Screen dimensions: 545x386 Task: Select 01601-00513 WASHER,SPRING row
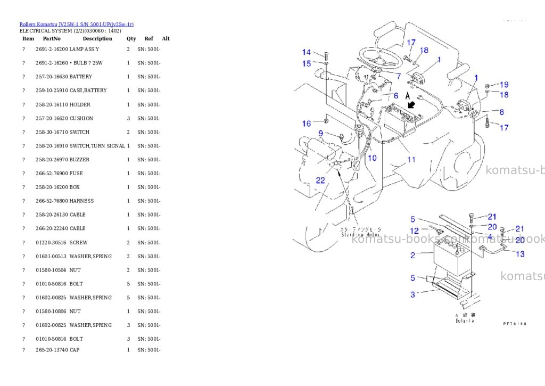pos(91,256)
